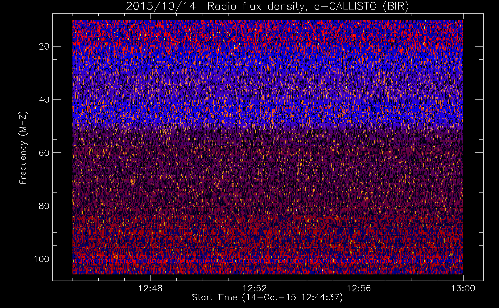This screenshot has width=499, height=308.
Task: Select the 'Frequency (MHZ)' y-axis label
Action: (x=23, y=148)
